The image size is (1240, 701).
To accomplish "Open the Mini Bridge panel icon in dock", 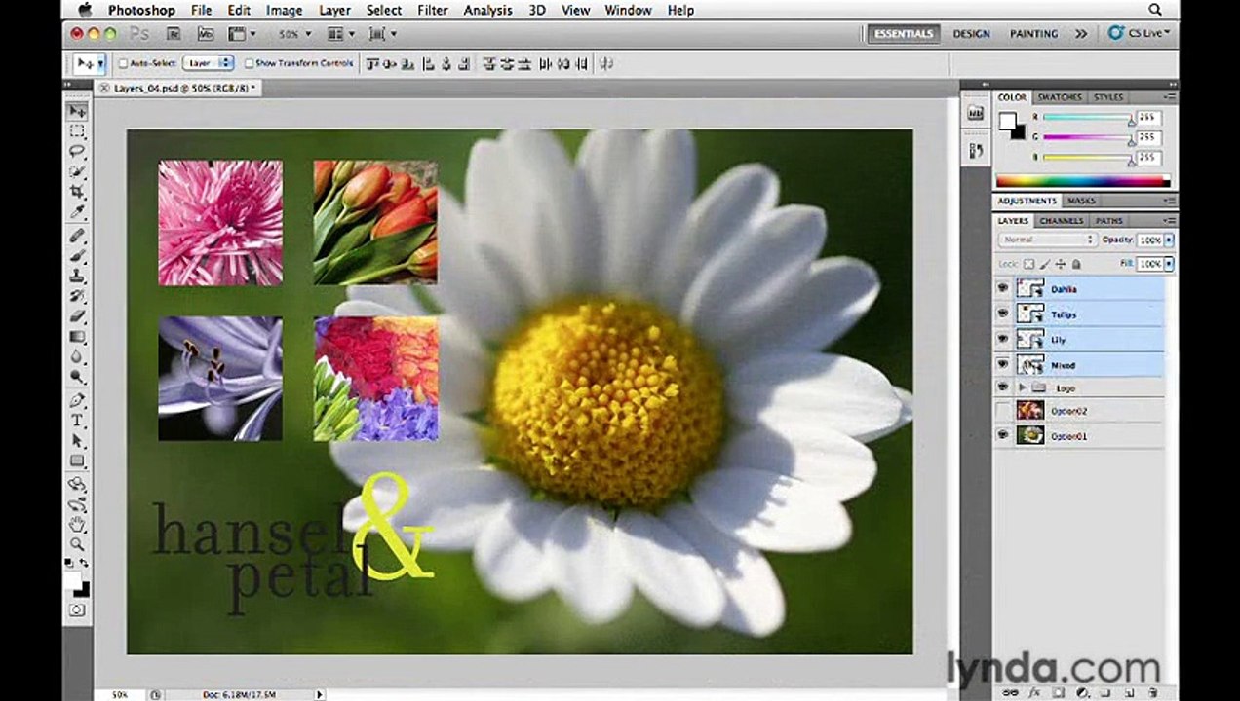I will (x=975, y=114).
